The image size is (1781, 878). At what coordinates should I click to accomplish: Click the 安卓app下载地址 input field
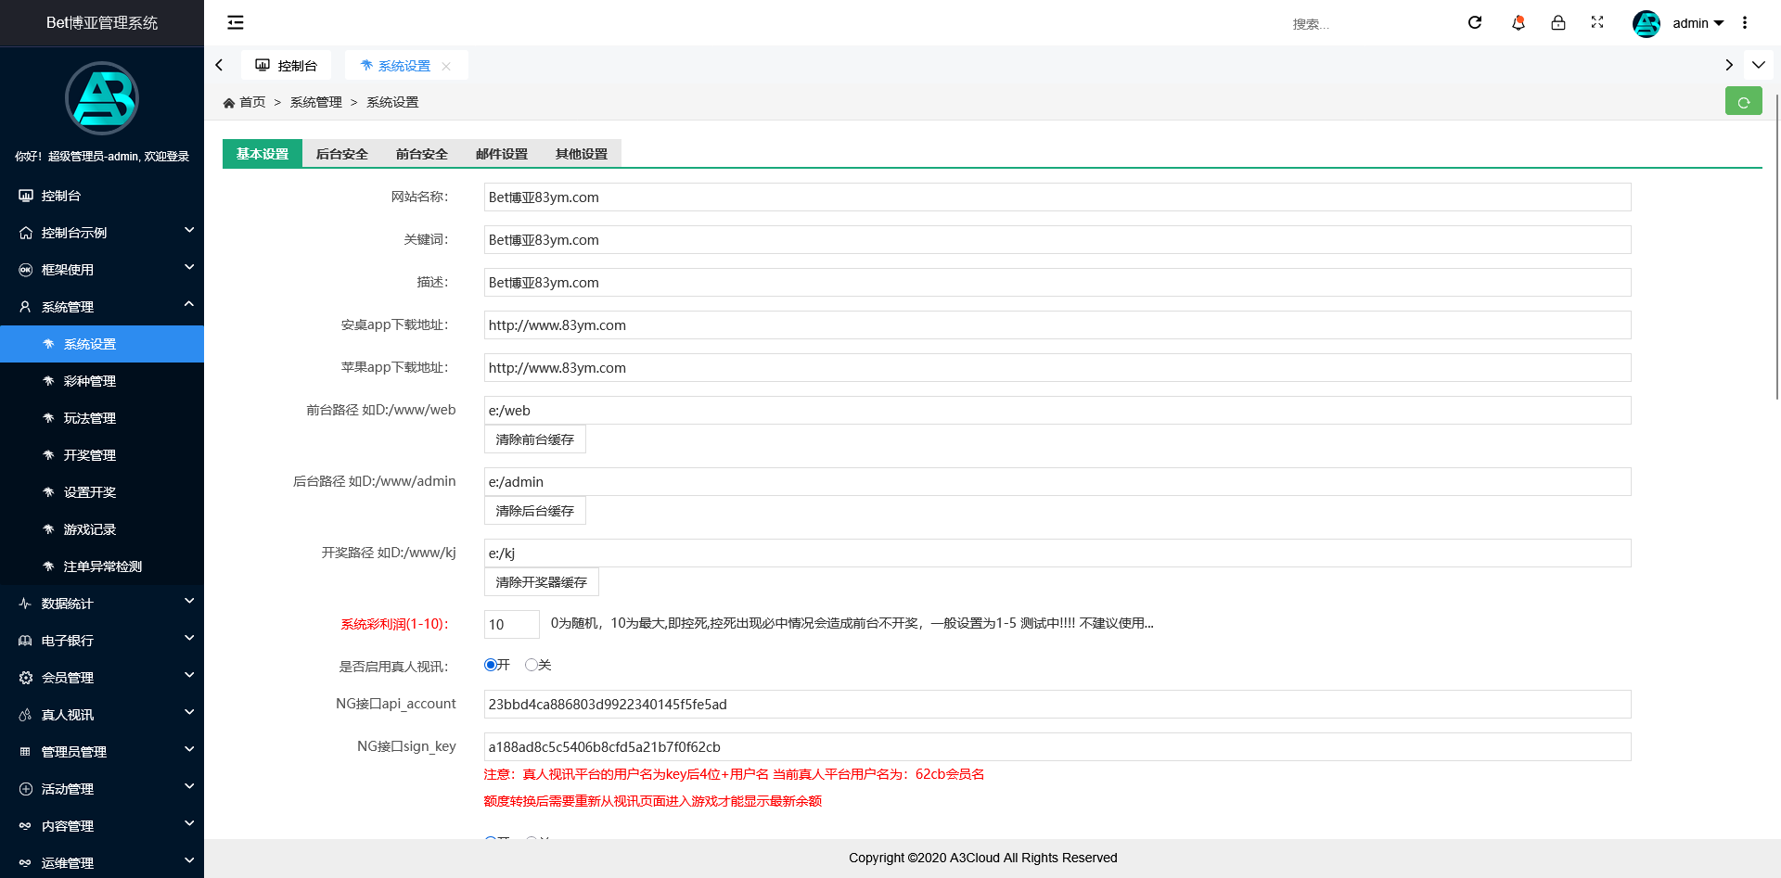coord(1057,325)
